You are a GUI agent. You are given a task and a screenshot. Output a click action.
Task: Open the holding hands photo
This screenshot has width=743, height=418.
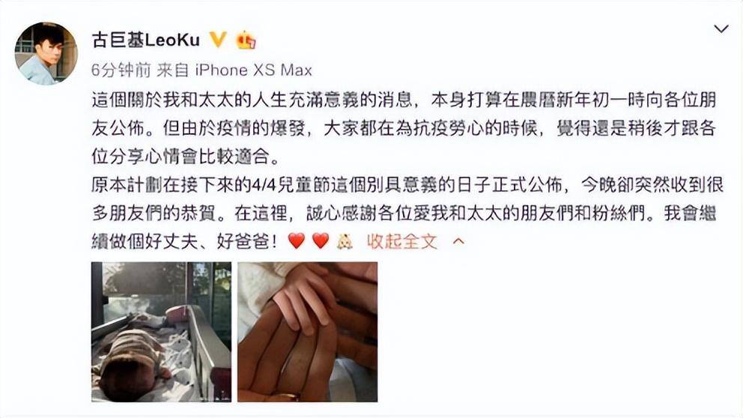coord(308,332)
